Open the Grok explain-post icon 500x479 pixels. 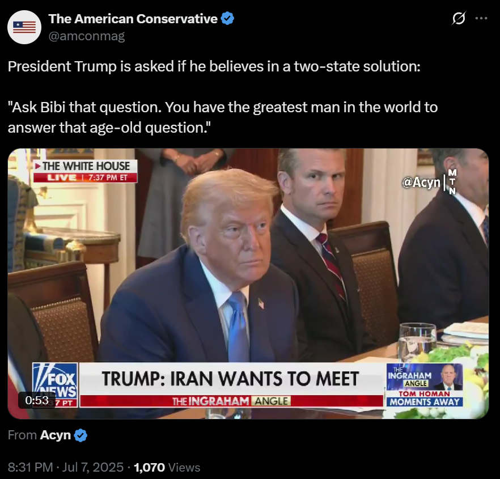pyautogui.click(x=459, y=18)
